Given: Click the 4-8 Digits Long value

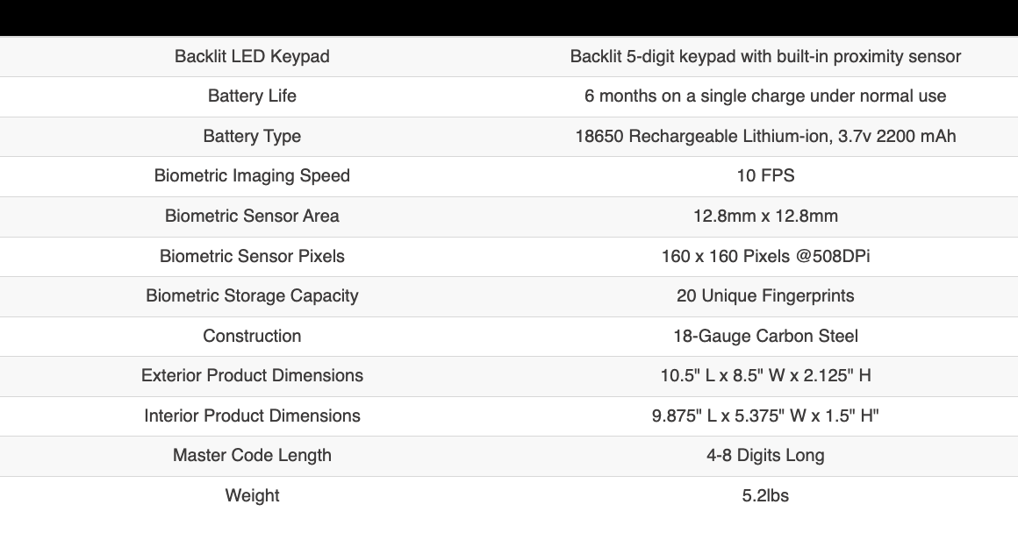Looking at the screenshot, I should click(765, 455).
